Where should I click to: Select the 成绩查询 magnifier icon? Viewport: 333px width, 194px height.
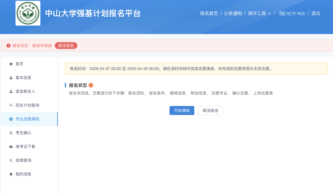(11, 160)
